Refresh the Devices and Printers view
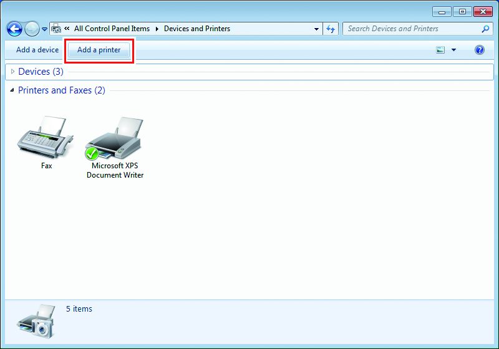This screenshot has width=499, height=349. pyautogui.click(x=331, y=29)
